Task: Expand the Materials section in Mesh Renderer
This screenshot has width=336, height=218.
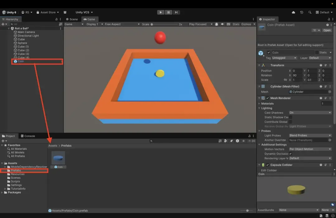Action: click(x=259, y=103)
